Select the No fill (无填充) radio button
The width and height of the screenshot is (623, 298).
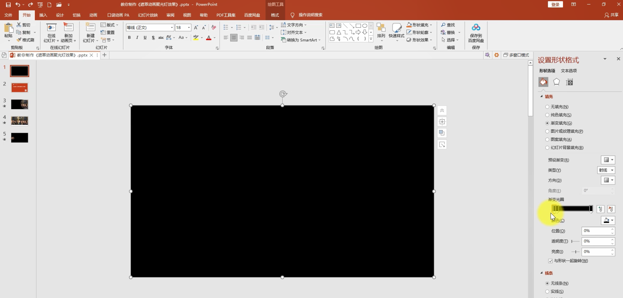tap(547, 107)
